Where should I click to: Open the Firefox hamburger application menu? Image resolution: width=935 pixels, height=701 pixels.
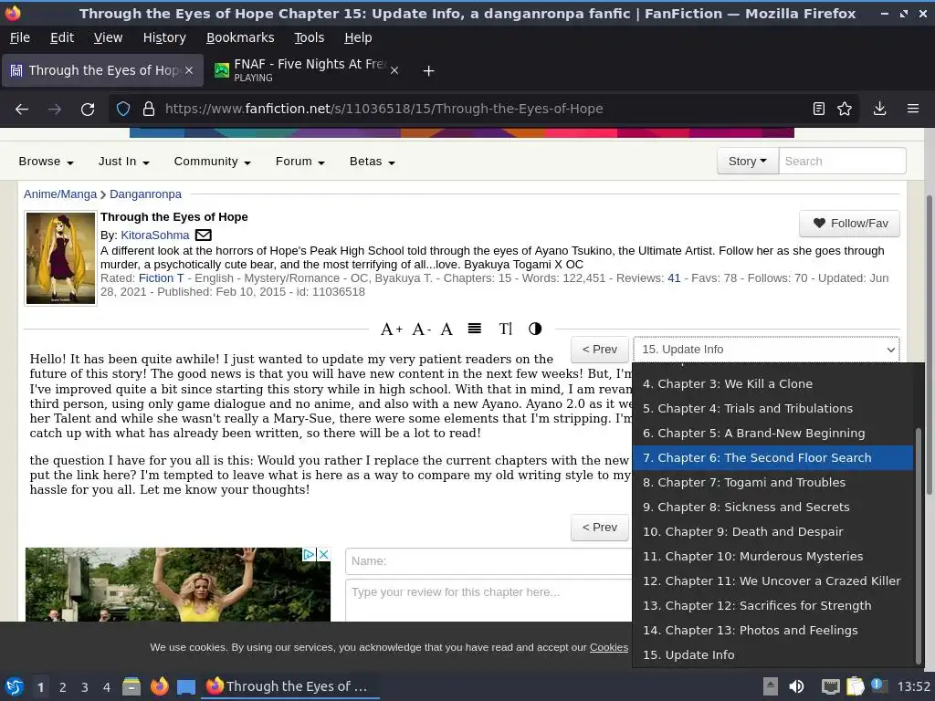point(912,109)
